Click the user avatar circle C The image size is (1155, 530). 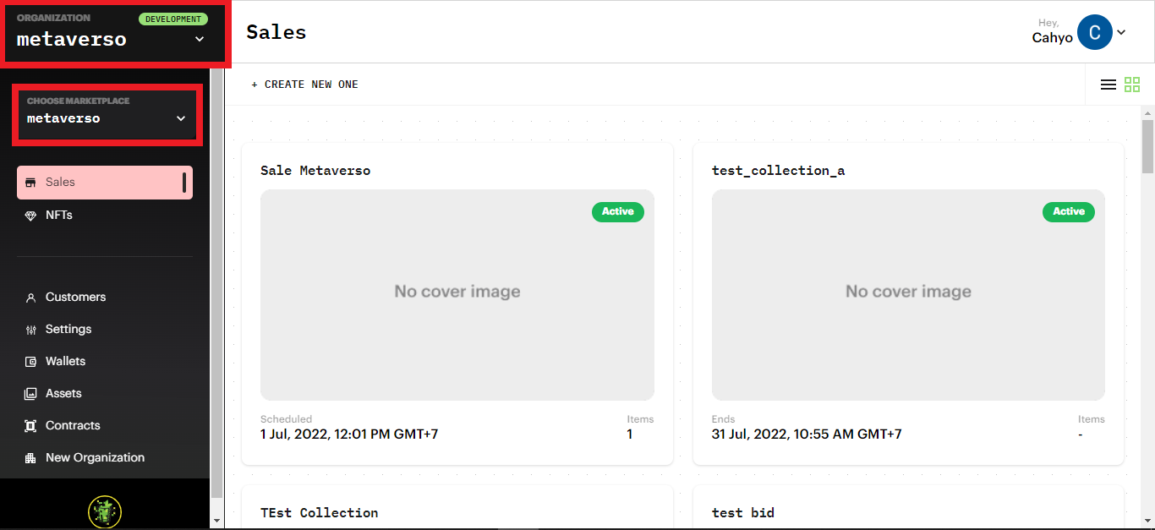tap(1095, 32)
